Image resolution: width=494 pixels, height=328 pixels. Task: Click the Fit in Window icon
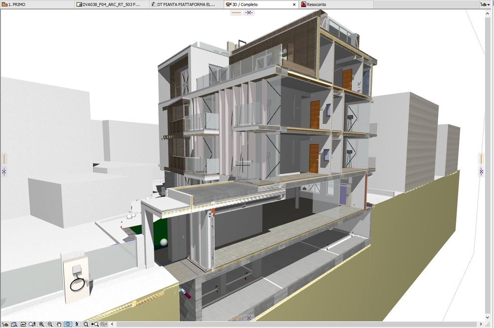86,324
